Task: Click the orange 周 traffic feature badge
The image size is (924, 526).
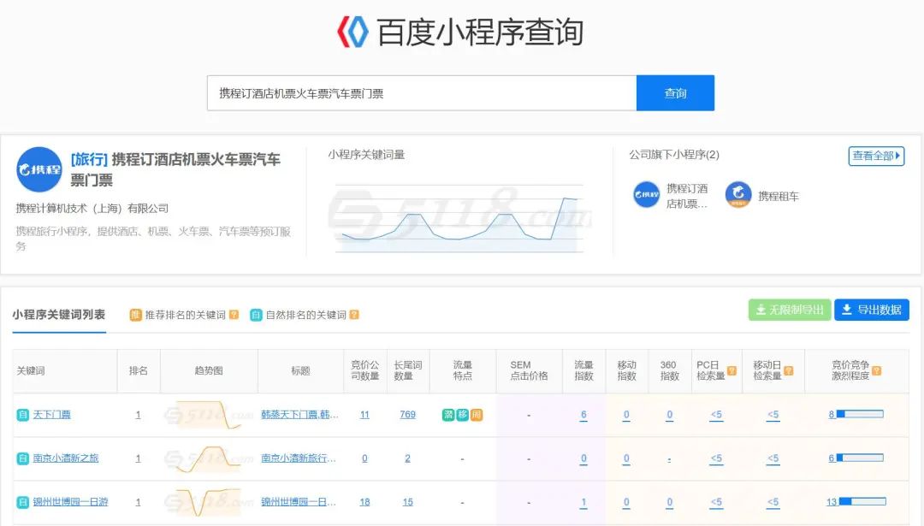Action: (x=477, y=416)
